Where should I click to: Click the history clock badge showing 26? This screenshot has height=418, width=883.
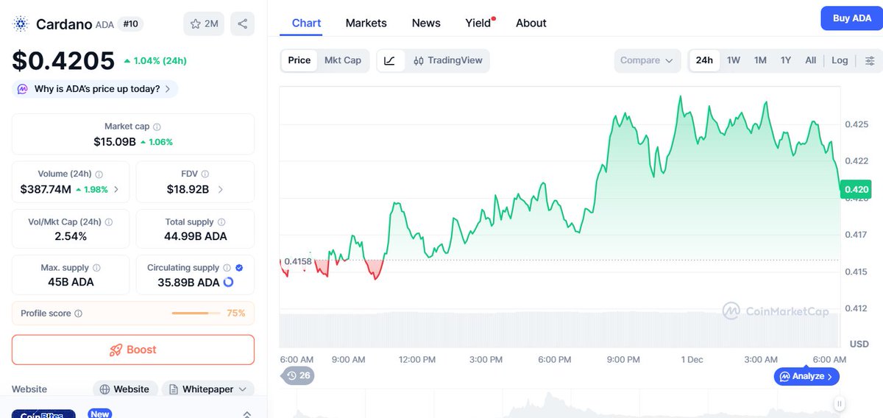point(299,375)
